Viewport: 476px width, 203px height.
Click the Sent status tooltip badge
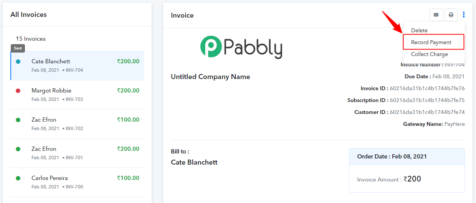[18, 48]
